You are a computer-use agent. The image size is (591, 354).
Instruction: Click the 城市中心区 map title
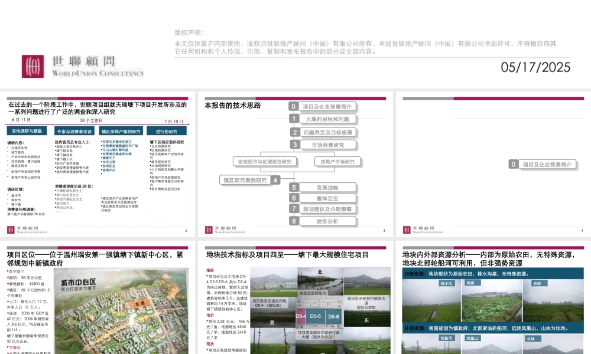[79, 282]
